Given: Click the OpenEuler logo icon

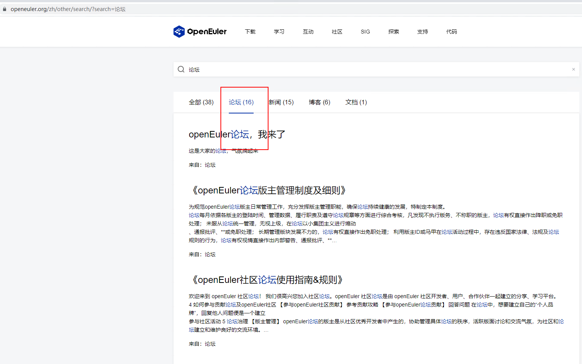Looking at the screenshot, I should click(x=179, y=32).
